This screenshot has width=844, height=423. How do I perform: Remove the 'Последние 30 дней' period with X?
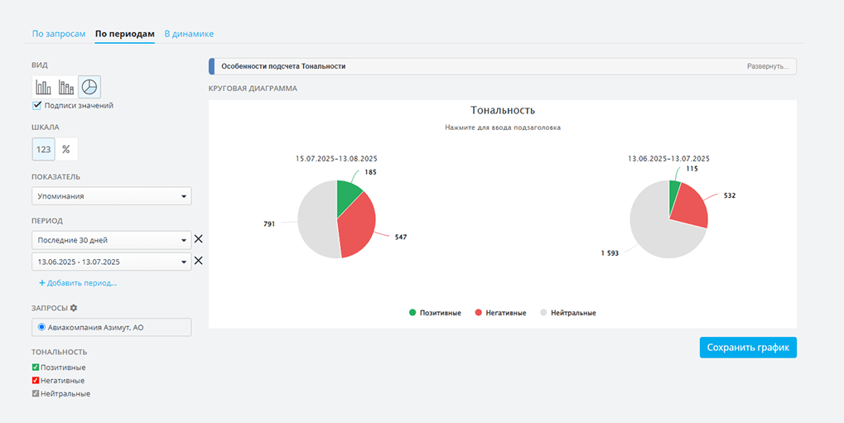click(198, 240)
